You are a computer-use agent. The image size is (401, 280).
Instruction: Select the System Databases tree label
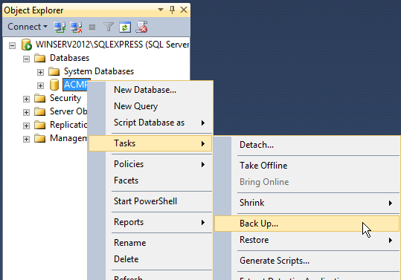click(99, 71)
